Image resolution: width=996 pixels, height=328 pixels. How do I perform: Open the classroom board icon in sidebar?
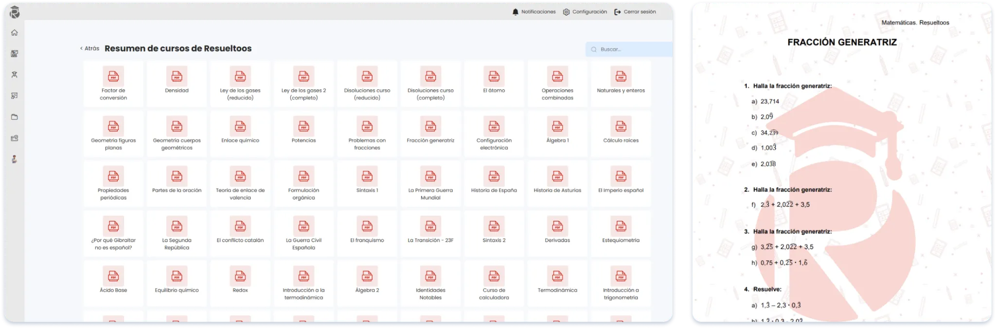15,54
